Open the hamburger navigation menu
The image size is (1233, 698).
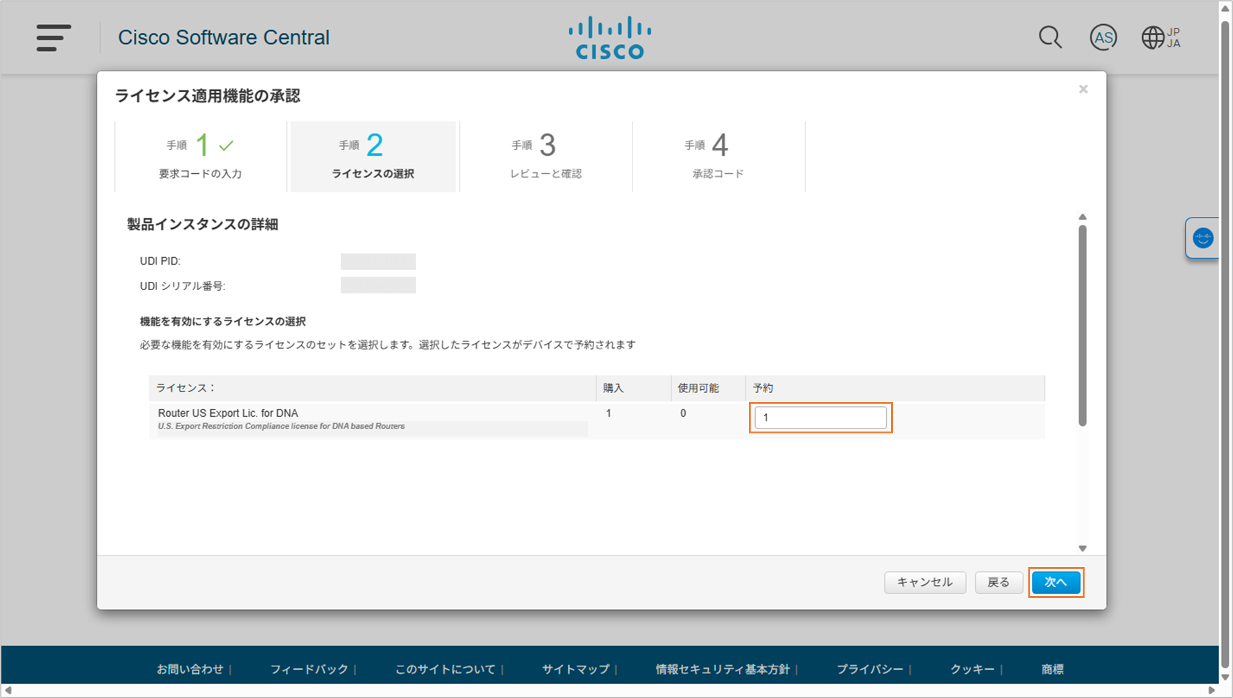(x=53, y=38)
